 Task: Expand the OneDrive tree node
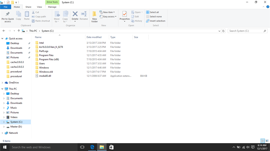(2, 82)
